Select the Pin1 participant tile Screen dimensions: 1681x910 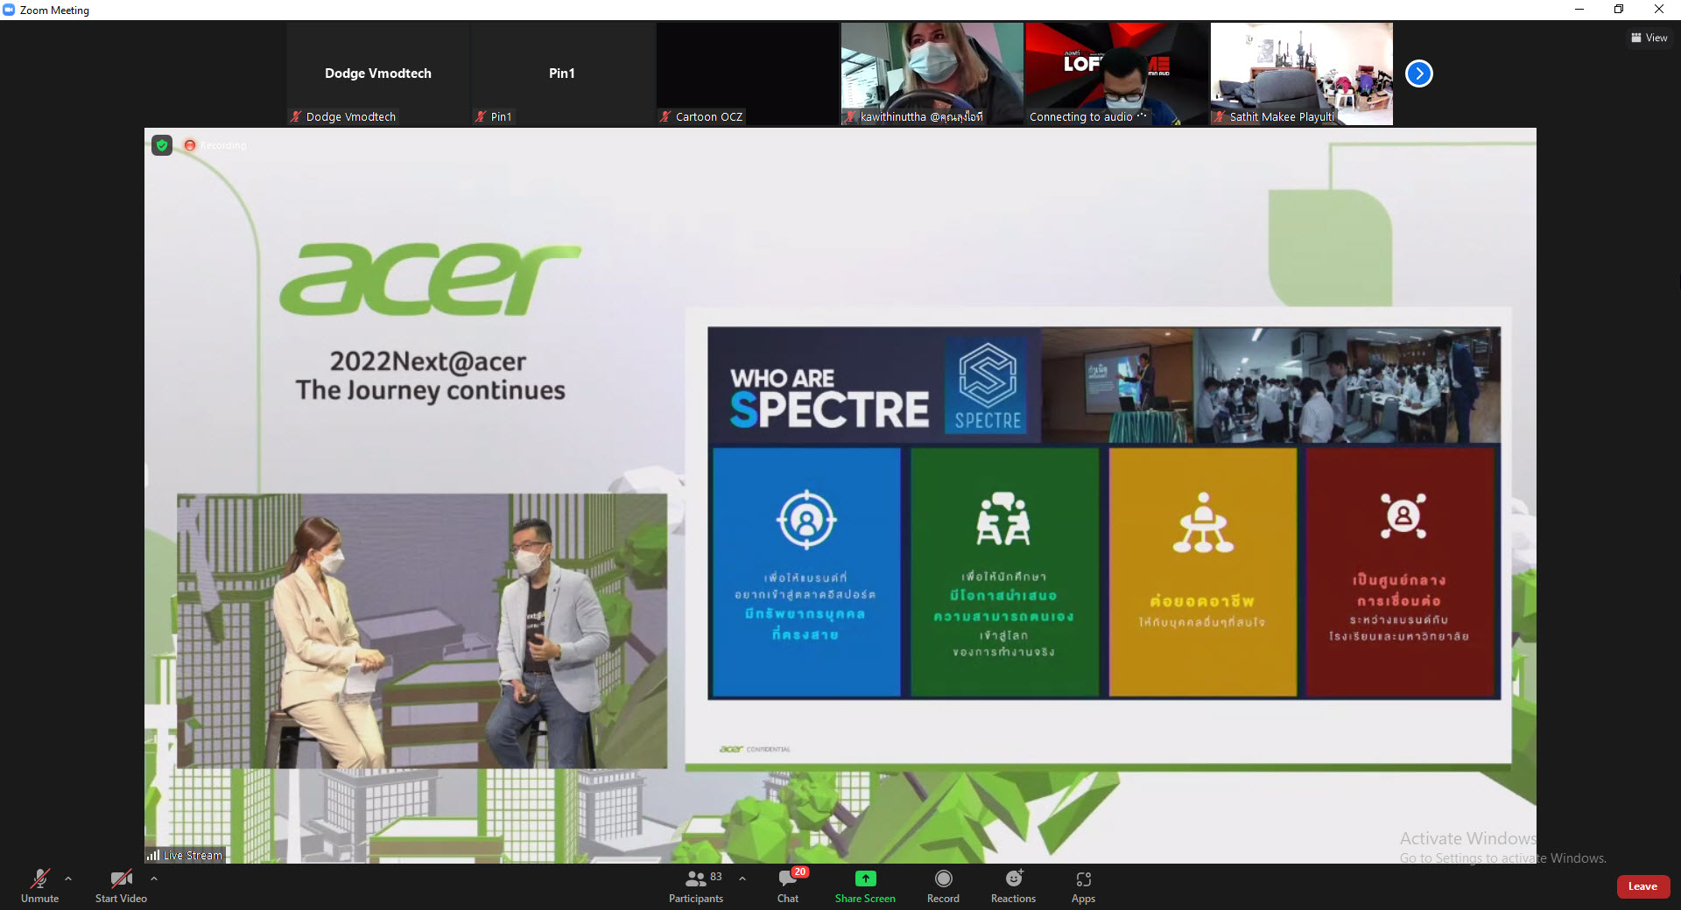click(x=563, y=73)
